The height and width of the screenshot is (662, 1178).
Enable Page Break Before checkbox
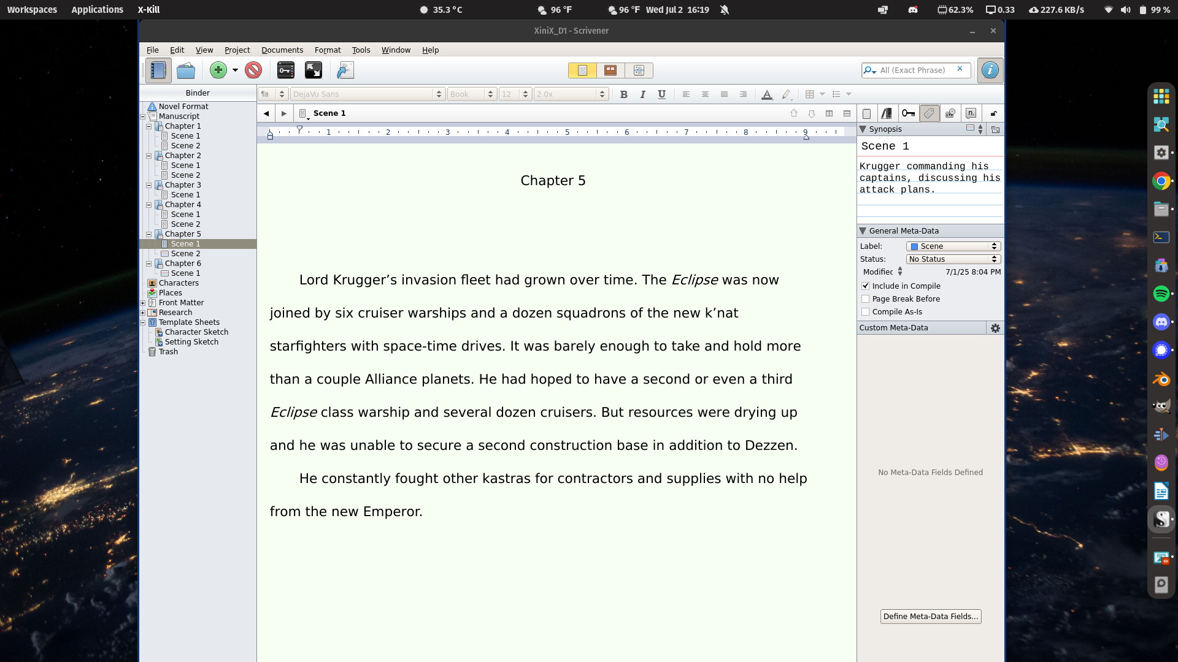tap(865, 299)
